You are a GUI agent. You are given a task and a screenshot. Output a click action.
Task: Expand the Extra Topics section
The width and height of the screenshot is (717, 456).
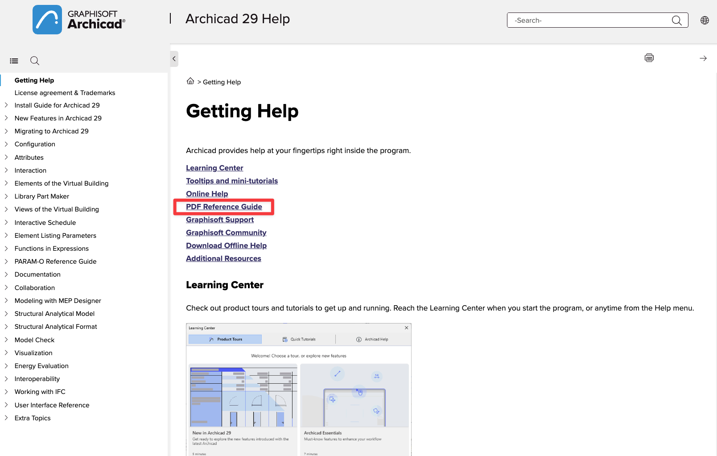point(6,418)
